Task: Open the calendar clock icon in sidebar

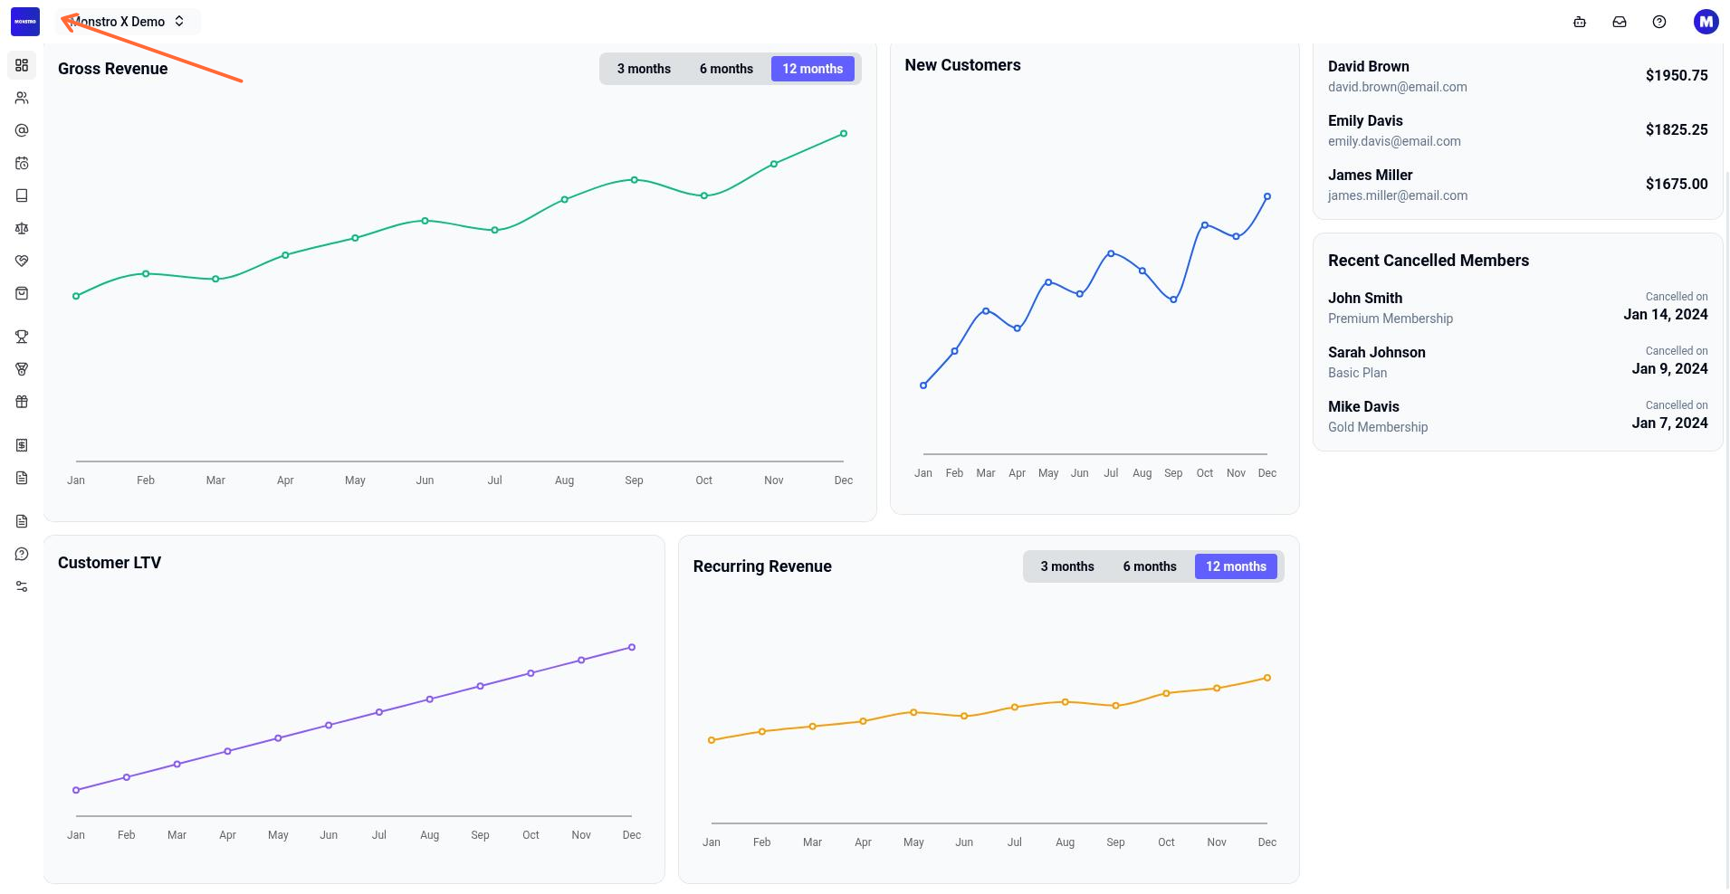Action: (22, 163)
